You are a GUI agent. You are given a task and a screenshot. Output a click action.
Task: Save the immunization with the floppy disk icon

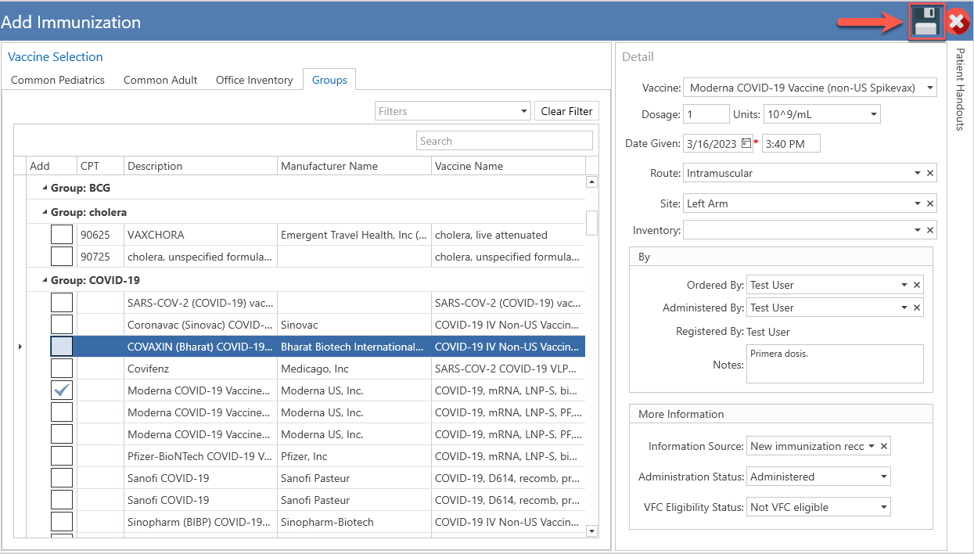(926, 22)
